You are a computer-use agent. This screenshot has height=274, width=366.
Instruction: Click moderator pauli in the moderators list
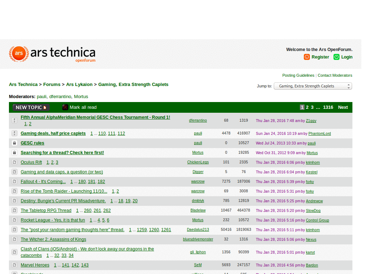tap(41, 96)
